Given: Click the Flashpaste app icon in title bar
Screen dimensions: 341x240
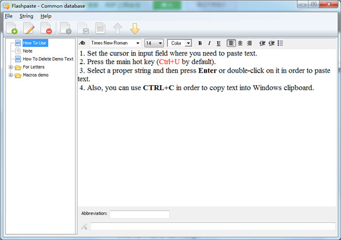Looking at the screenshot, I should pos(6,6).
